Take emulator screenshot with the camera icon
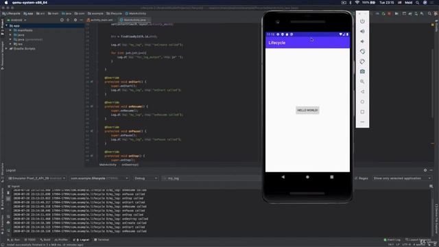The width and height of the screenshot is (439, 247). point(362,71)
